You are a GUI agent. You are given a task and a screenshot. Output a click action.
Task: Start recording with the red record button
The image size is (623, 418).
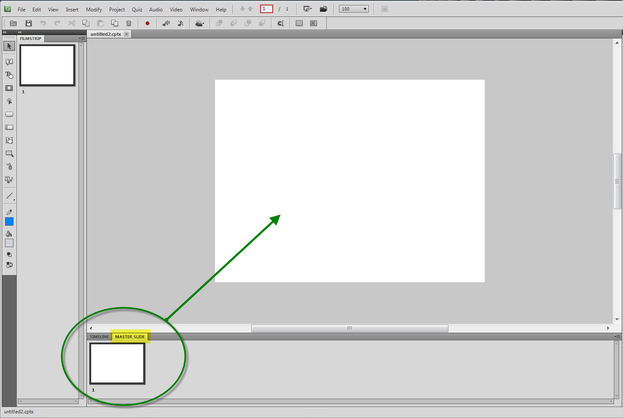pyautogui.click(x=147, y=23)
